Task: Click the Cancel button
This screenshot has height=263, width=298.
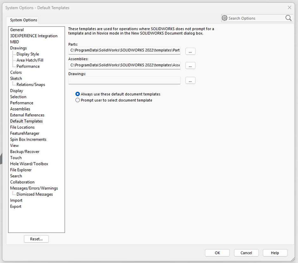Action: point(246,253)
